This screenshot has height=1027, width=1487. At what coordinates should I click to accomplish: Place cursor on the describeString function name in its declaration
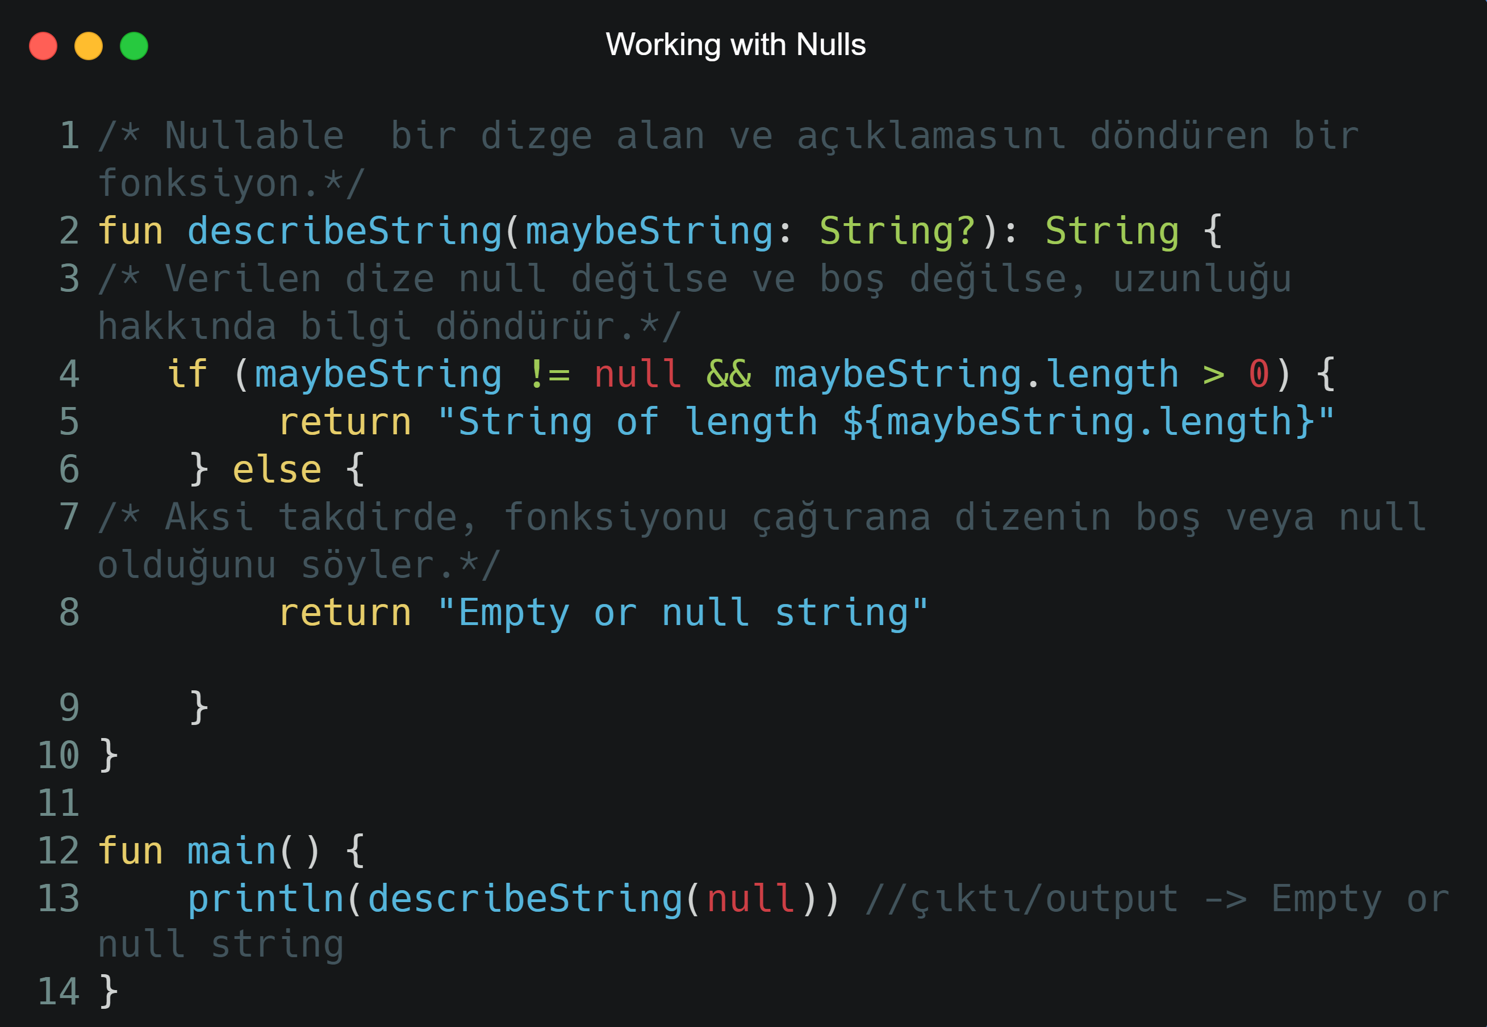tap(344, 231)
